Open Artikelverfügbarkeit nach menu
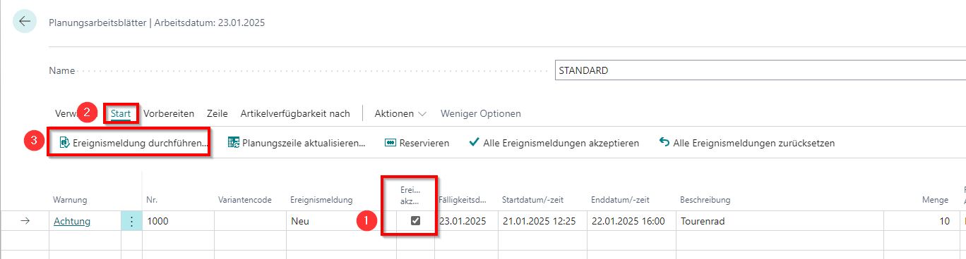Viewport: 966px width, 259px height. click(295, 113)
